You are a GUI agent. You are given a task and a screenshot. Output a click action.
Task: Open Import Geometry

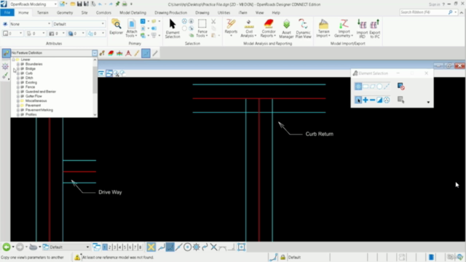(344, 28)
